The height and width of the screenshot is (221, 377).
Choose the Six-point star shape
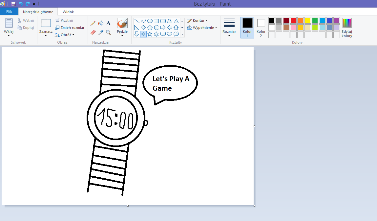pos(156,34)
